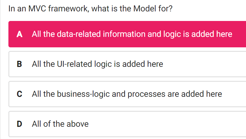Click the empty area right of option B text
The width and height of the screenshot is (246, 139).
204,64
